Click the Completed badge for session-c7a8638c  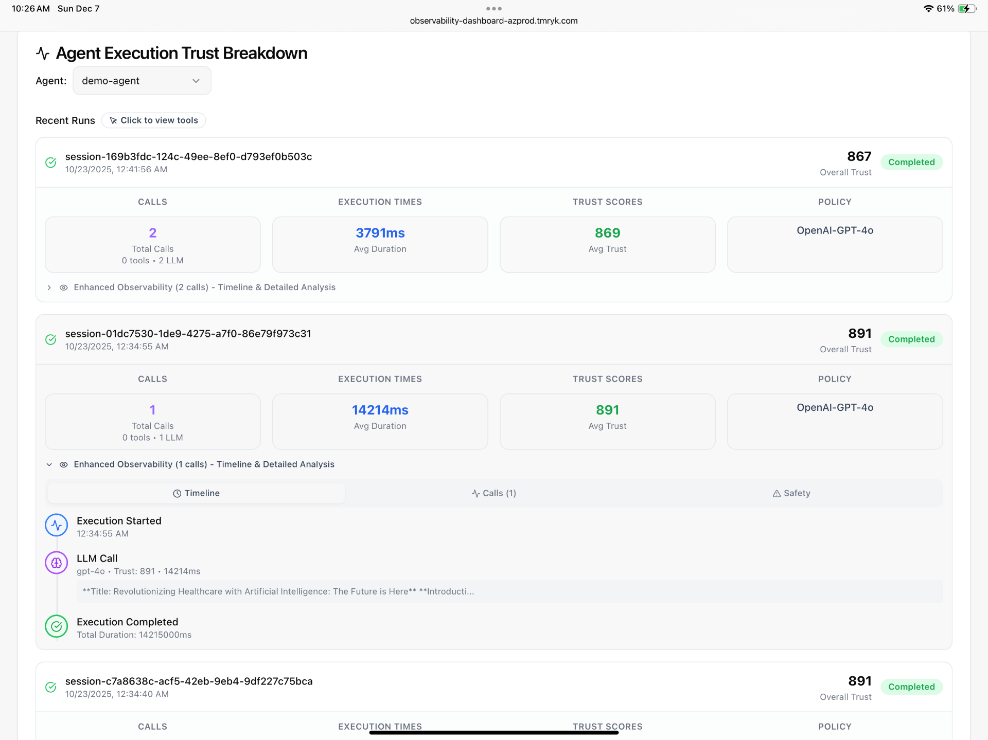click(911, 687)
